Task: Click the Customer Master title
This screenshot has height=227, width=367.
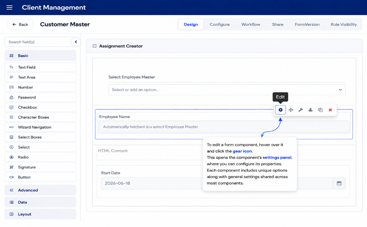Action: 65,24
